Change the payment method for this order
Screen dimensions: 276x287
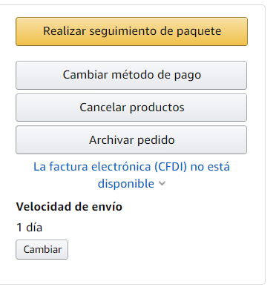pos(131,75)
